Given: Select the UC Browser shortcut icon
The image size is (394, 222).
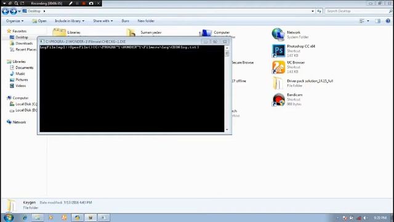Looking at the screenshot, I should [x=278, y=67].
